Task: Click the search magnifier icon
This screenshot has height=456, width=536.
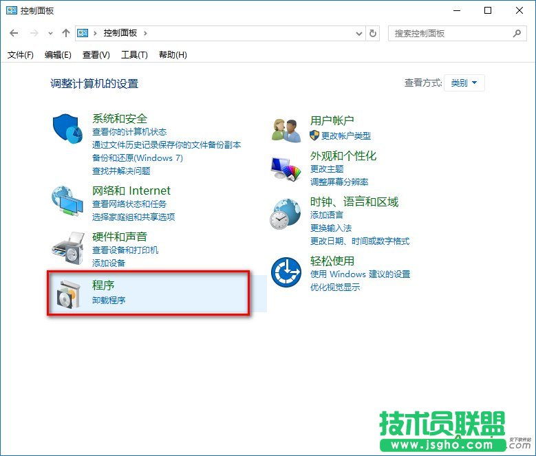Action: click(517, 33)
